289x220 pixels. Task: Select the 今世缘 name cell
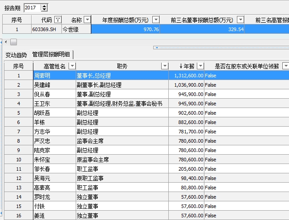(x=76, y=29)
